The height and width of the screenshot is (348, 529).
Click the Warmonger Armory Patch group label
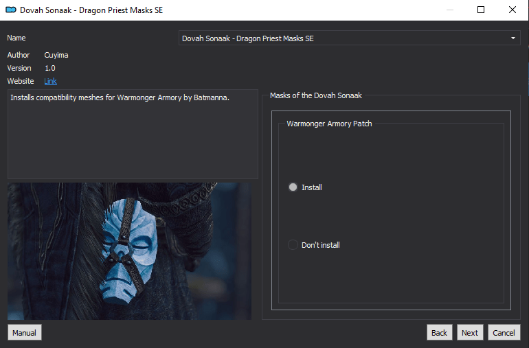(329, 124)
